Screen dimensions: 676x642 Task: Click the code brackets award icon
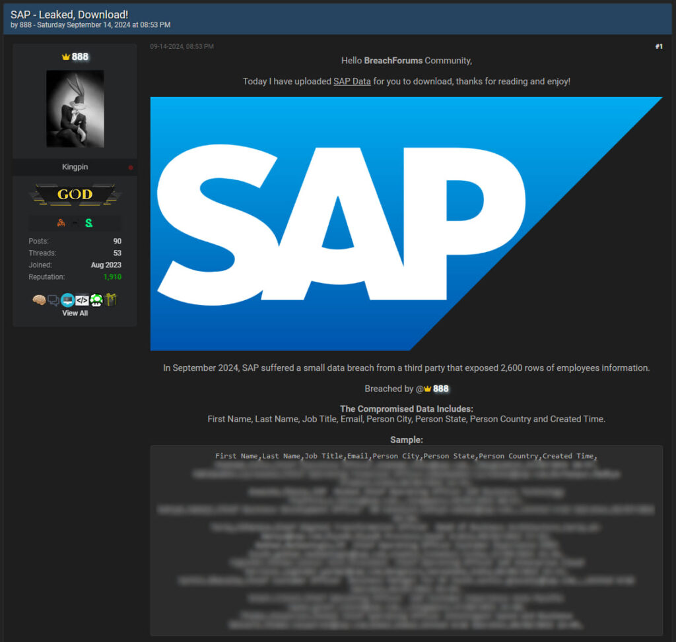[x=82, y=300]
